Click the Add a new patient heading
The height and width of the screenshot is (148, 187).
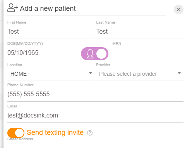point(48,9)
